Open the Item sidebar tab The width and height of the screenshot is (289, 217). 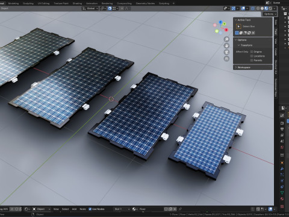pyautogui.click(x=276, y=22)
